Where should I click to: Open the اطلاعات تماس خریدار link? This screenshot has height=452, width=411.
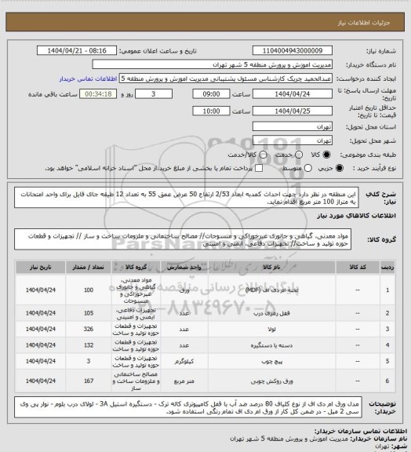[88, 78]
